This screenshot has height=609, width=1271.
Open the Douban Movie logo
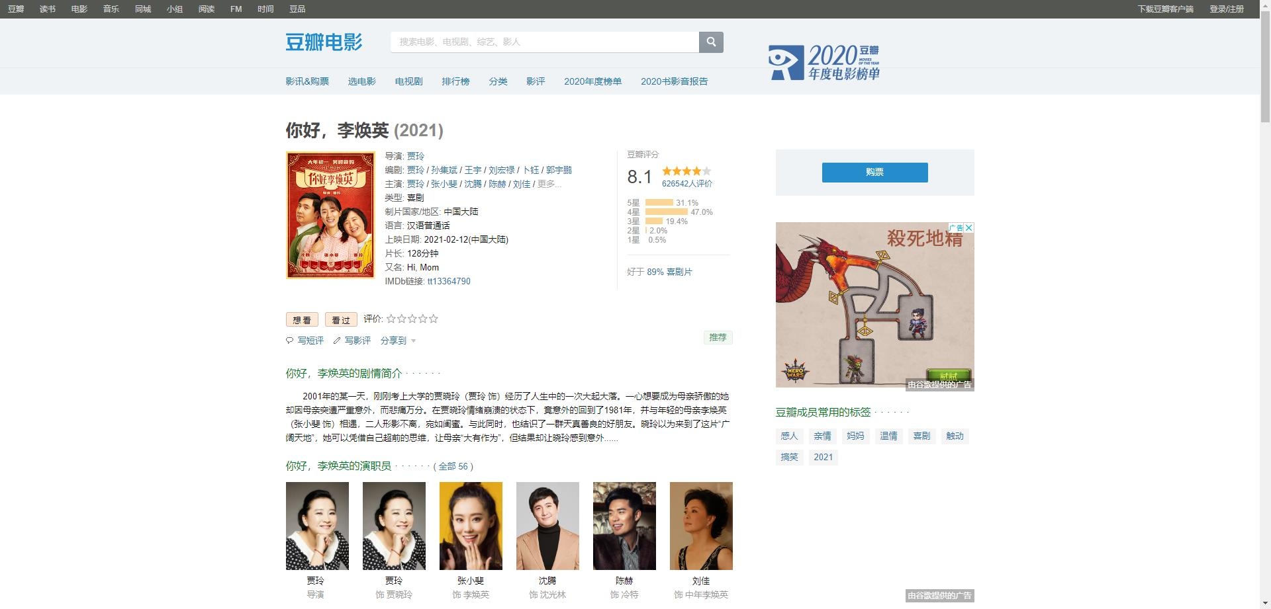point(324,42)
